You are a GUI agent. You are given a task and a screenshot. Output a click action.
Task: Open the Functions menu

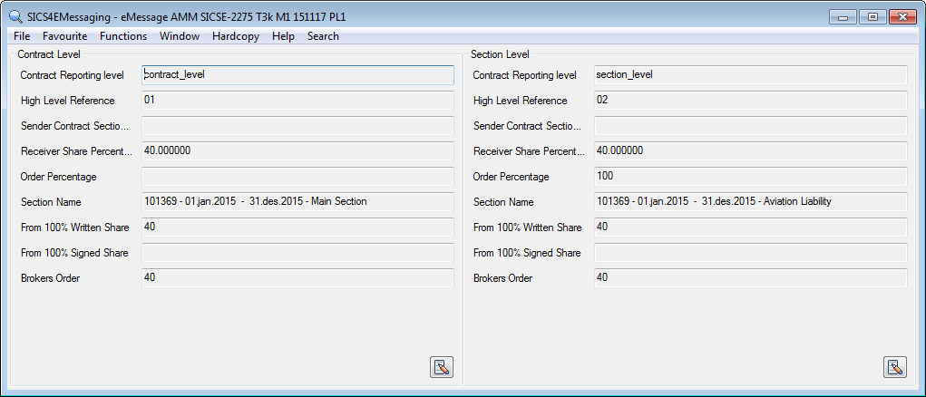coord(123,36)
